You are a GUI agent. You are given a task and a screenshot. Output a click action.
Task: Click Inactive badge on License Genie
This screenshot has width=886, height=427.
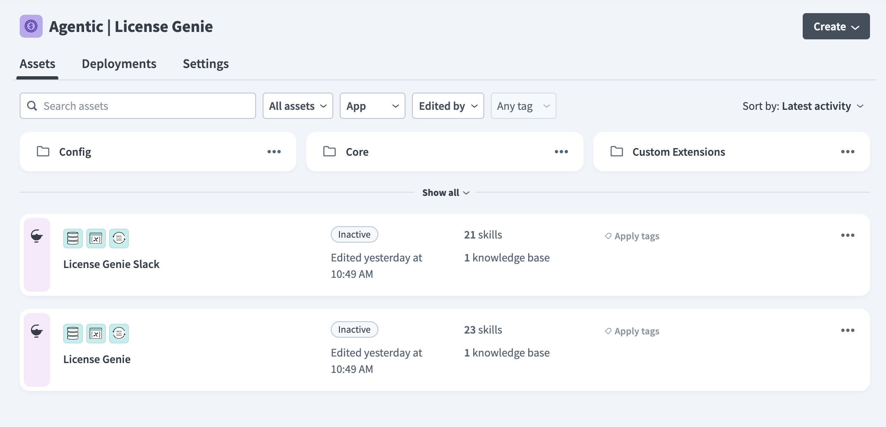(355, 329)
